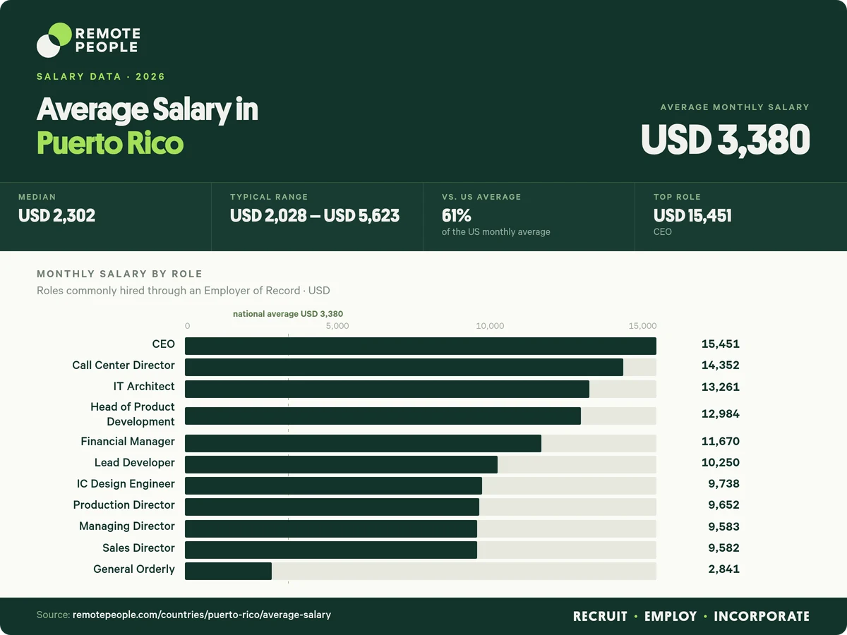Open the remotepeople.com source link
Screen dimensions: 847x635
click(202, 615)
